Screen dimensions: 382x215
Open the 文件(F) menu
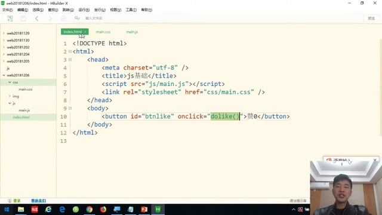click(7, 10)
